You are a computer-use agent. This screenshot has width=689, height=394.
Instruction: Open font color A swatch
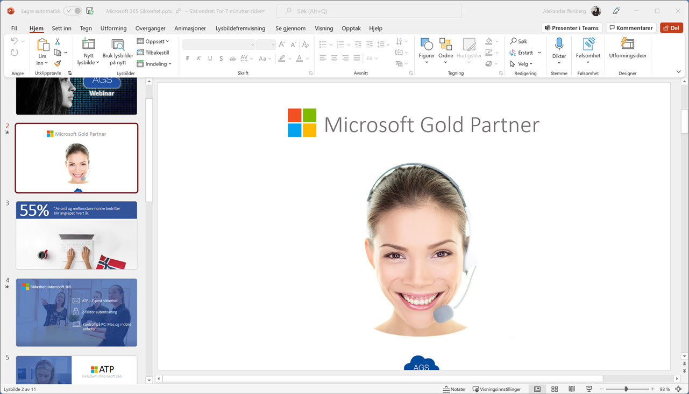click(x=300, y=59)
